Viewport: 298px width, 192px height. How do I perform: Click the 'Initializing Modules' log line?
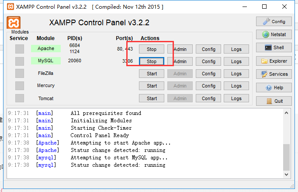coord(101,121)
